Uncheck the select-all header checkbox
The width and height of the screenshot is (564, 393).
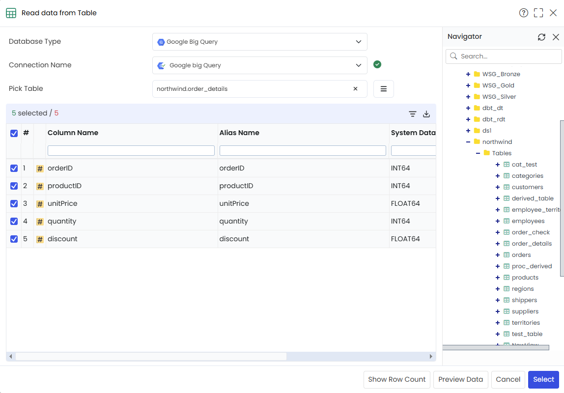pos(14,134)
